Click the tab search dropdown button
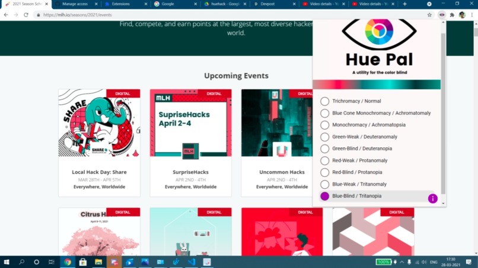The height and width of the screenshot is (268, 478). click(x=429, y=4)
